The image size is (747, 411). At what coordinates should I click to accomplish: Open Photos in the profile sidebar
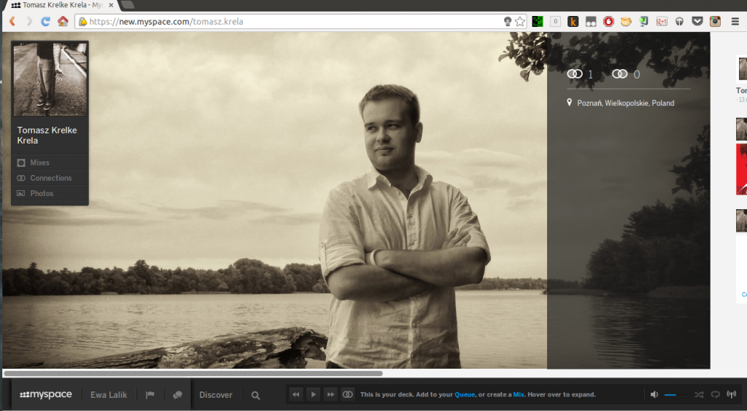[50, 193]
